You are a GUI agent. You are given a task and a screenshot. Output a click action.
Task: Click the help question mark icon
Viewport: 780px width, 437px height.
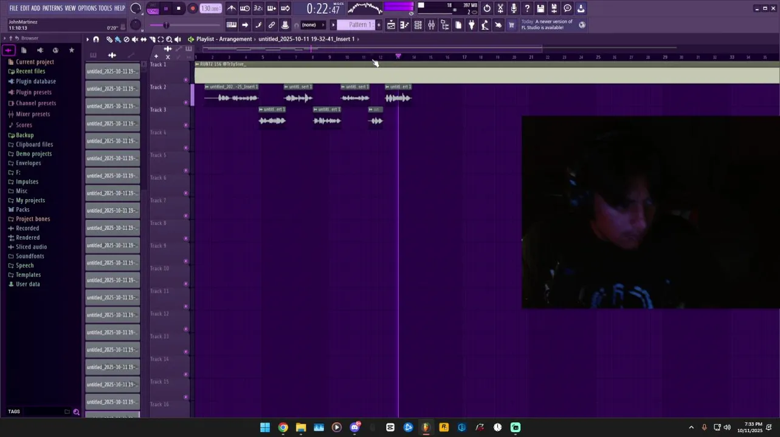(x=527, y=8)
